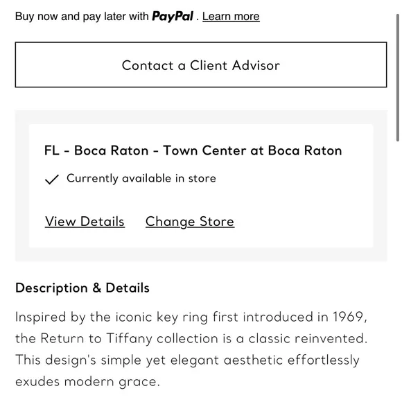Viewport: 402px width, 402px height.
Task: Click the Return to Tiffany collection line
Action: [191, 338]
